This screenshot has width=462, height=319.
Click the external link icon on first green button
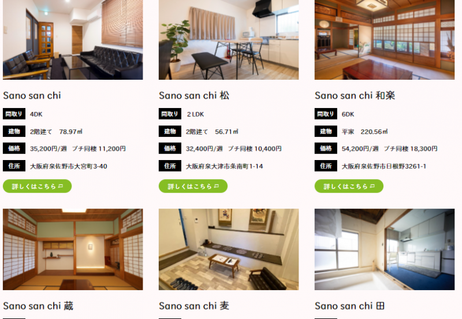[x=61, y=186]
